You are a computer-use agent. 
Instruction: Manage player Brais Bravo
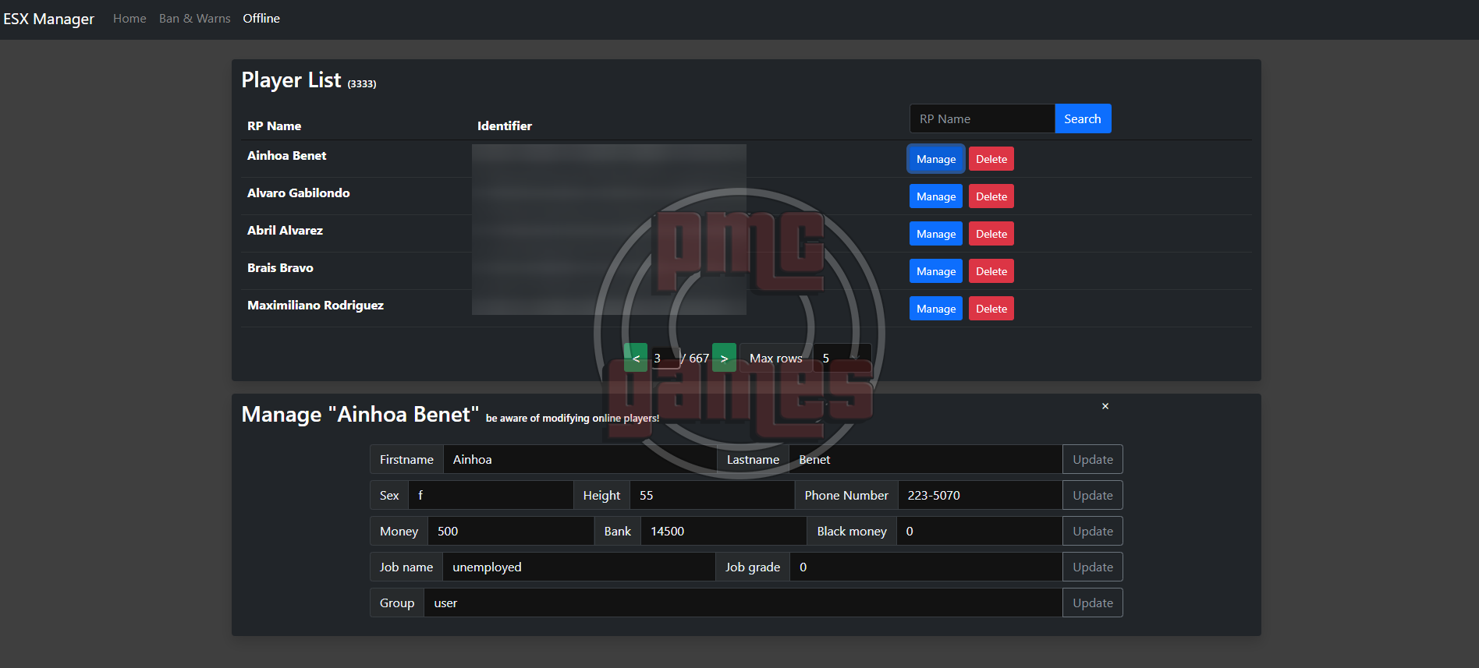click(936, 271)
